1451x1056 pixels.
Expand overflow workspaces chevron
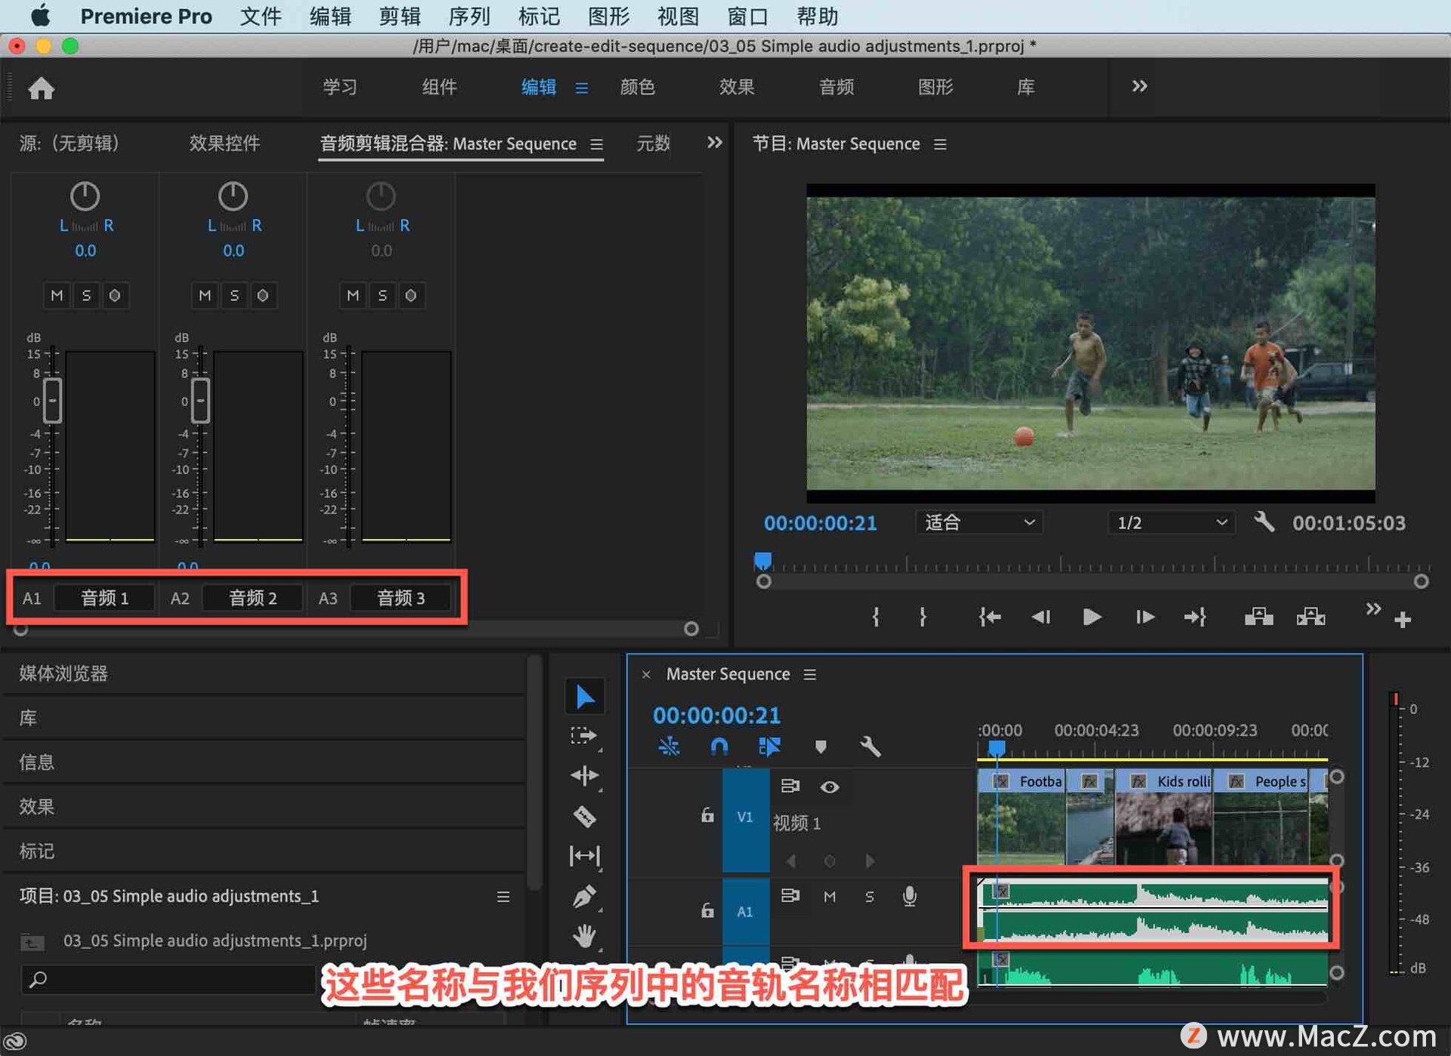[x=1139, y=86]
